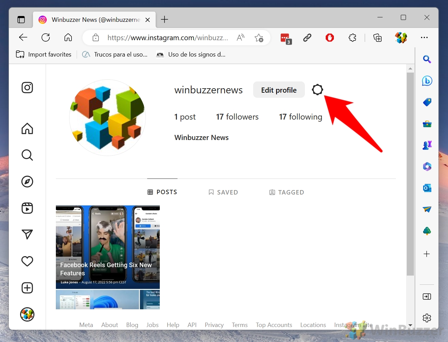Image resolution: width=448 pixels, height=342 pixels.
Task: Open Bing Chat sidebar icon
Action: (427, 81)
